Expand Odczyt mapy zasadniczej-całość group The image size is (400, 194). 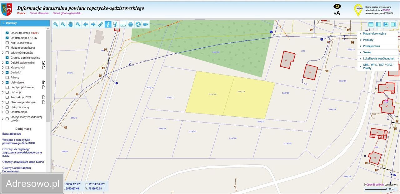pyautogui.click(x=3, y=119)
